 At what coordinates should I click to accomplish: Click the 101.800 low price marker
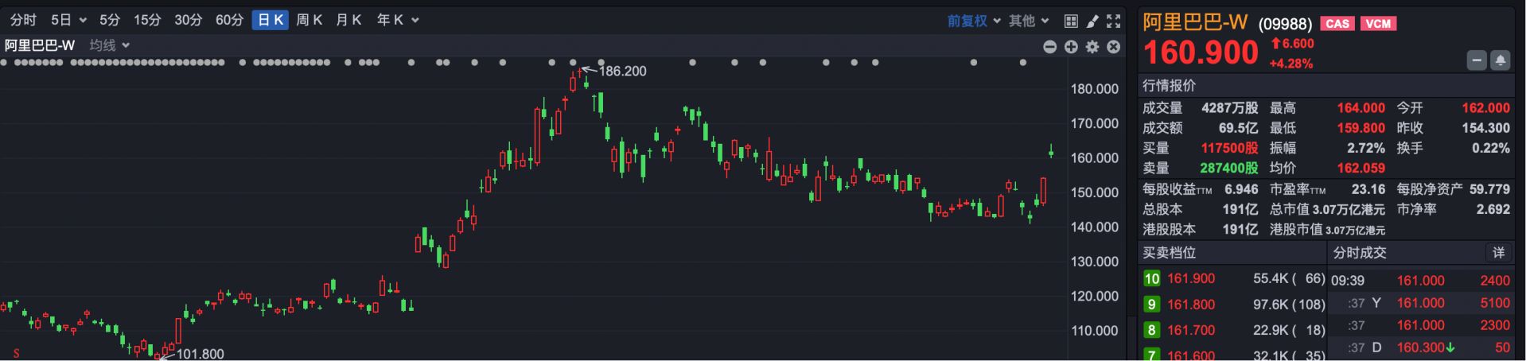(200, 354)
